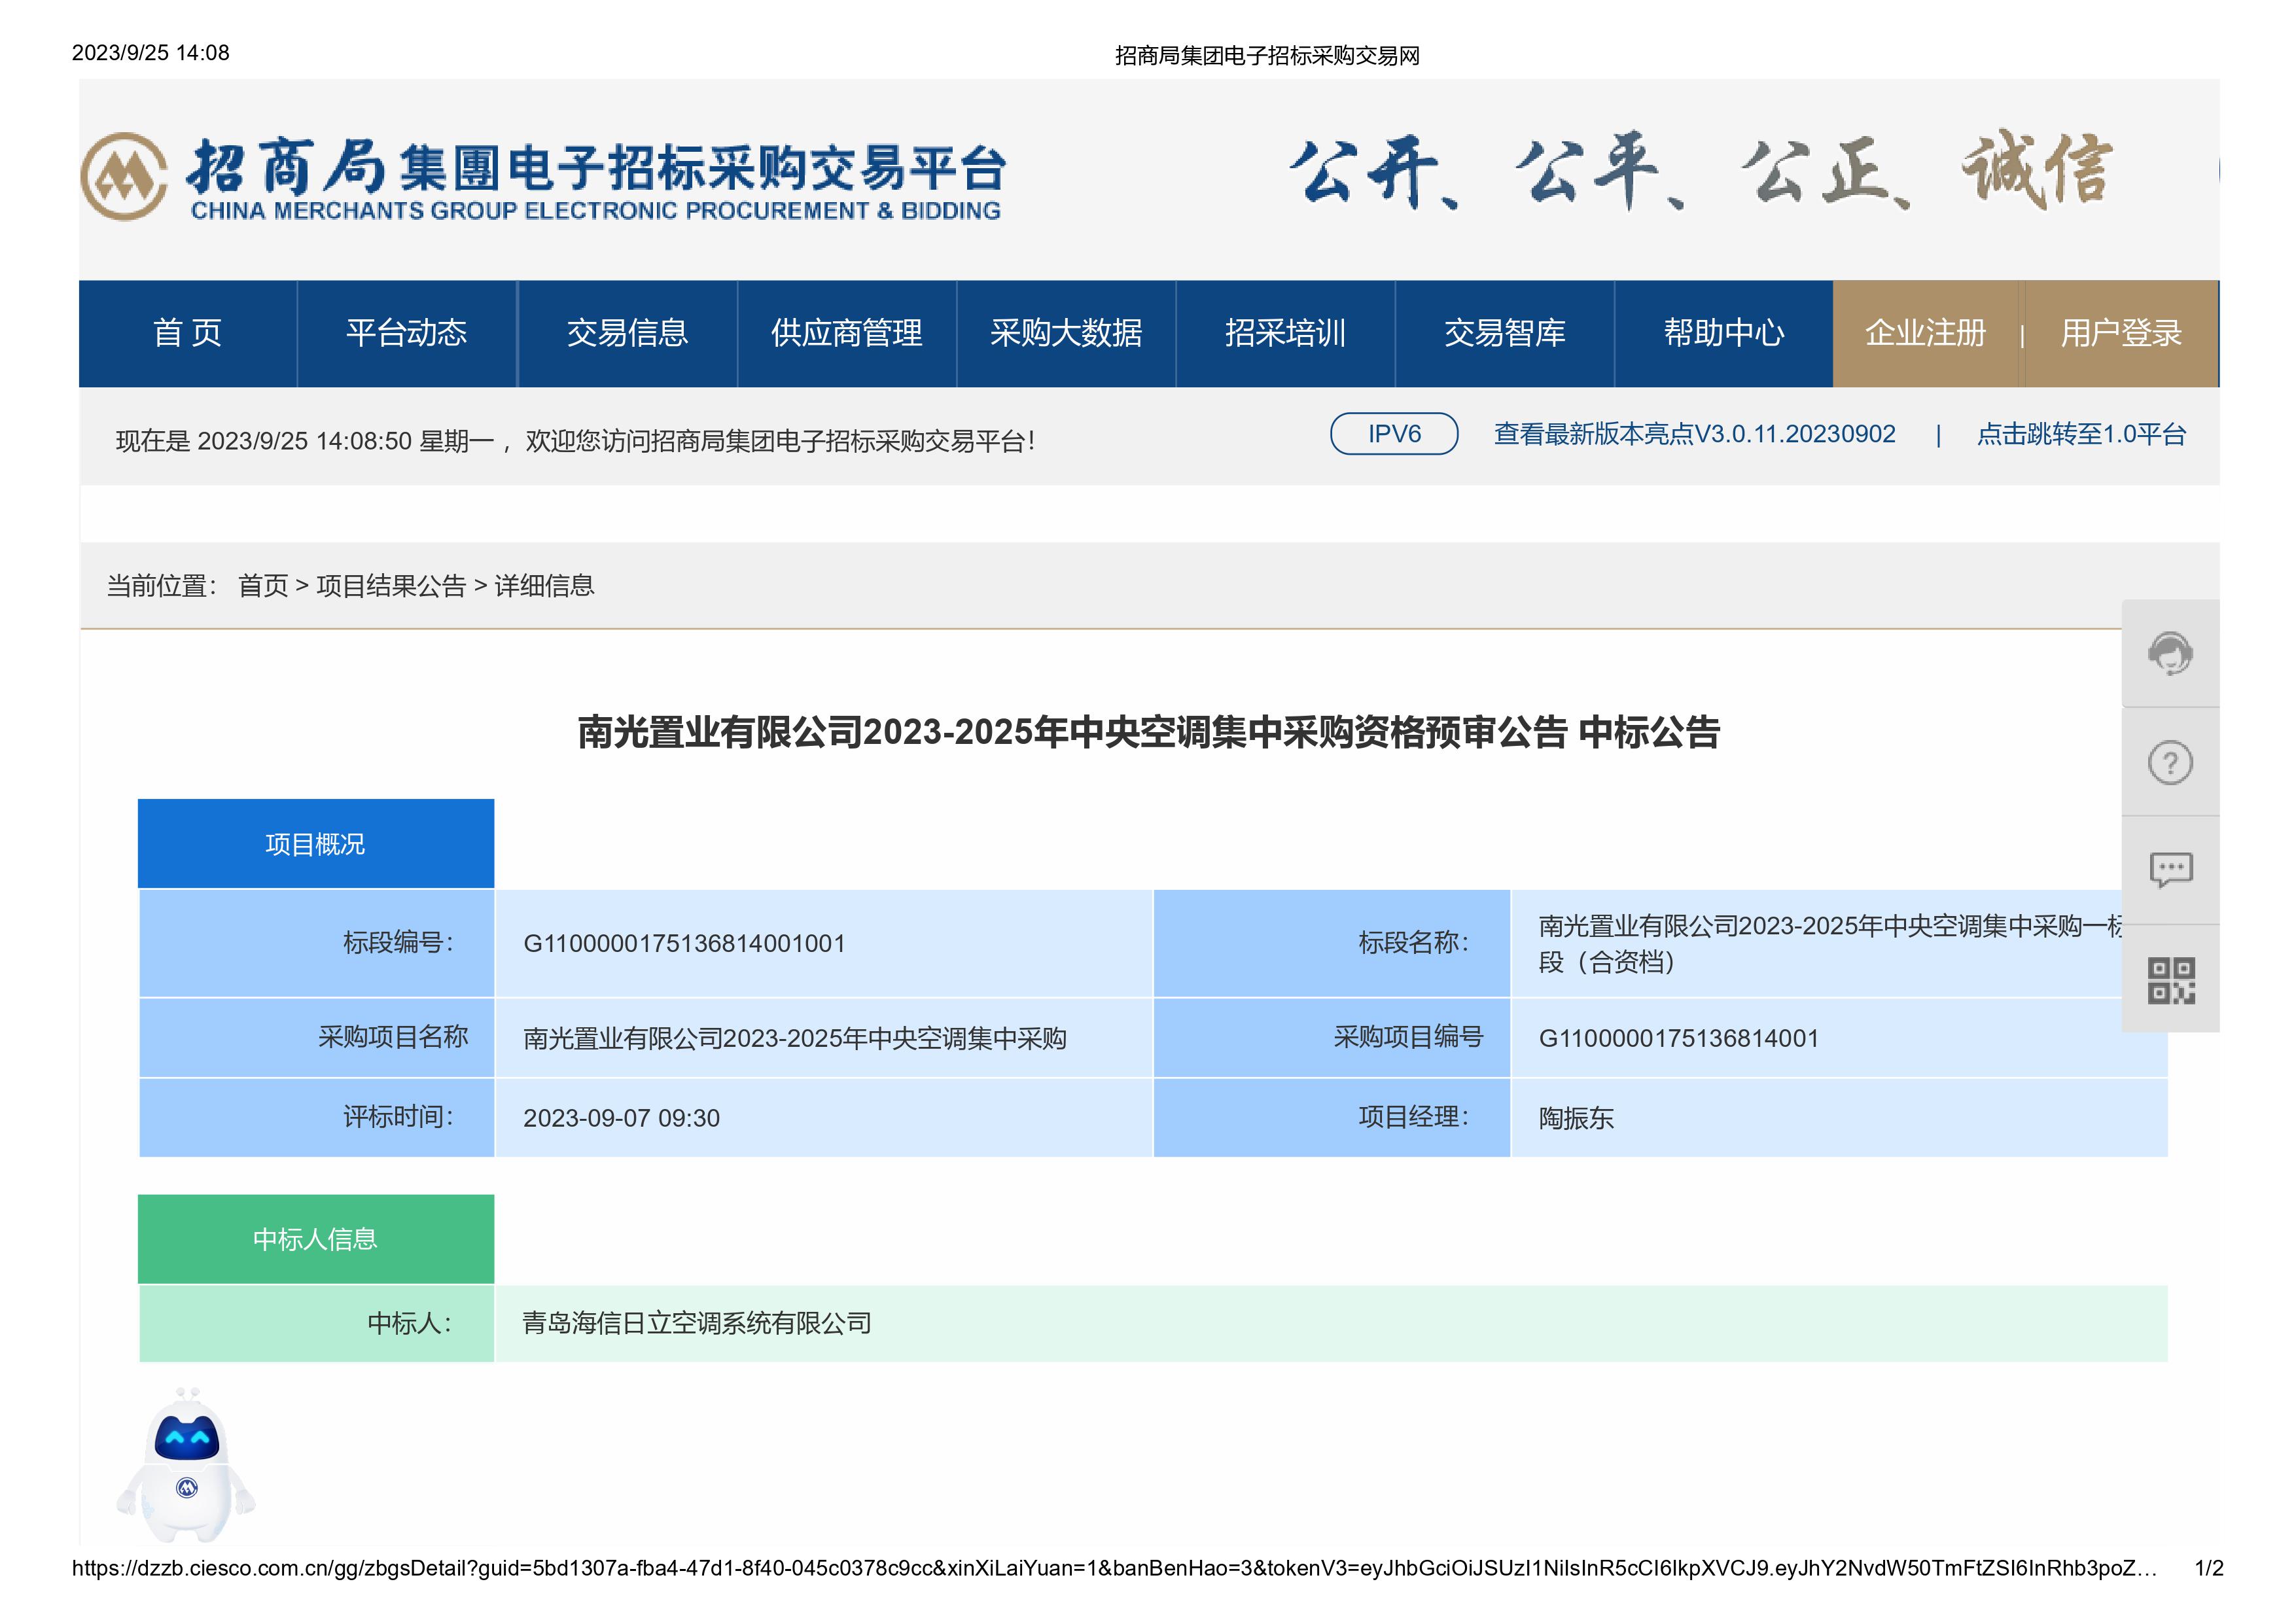2296x1622 pixels.
Task: Open the 采购大数据 navigation item
Action: pyautogui.click(x=1066, y=333)
